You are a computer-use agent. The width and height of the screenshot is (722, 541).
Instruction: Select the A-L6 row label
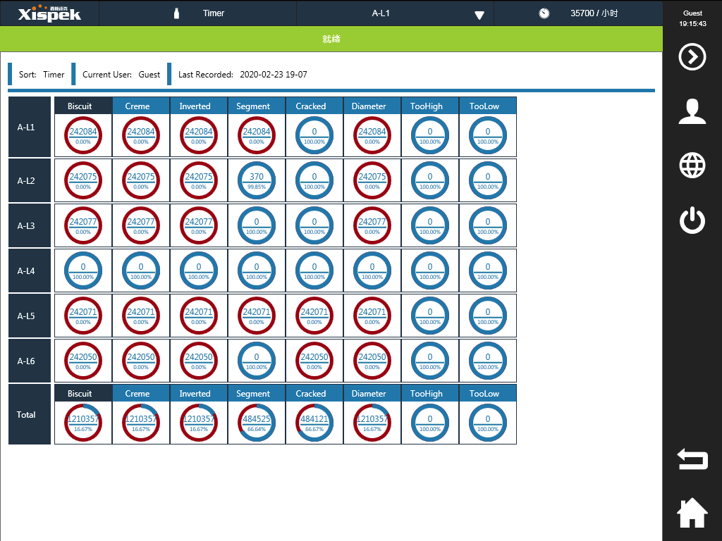pyautogui.click(x=30, y=361)
